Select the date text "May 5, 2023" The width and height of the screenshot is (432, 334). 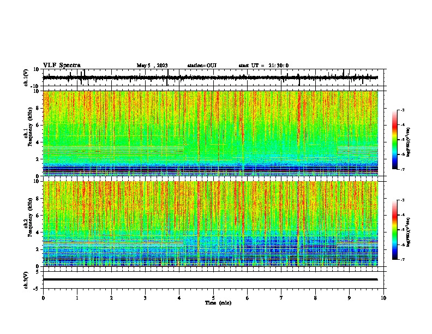point(152,65)
